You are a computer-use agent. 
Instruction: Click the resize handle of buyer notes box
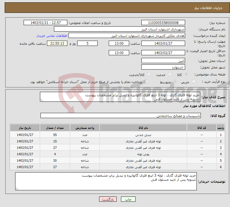17,189
